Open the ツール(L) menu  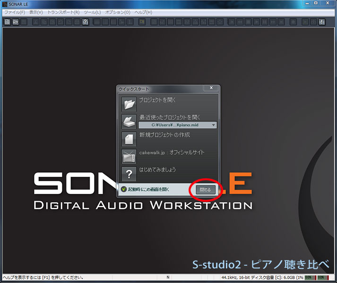92,12
